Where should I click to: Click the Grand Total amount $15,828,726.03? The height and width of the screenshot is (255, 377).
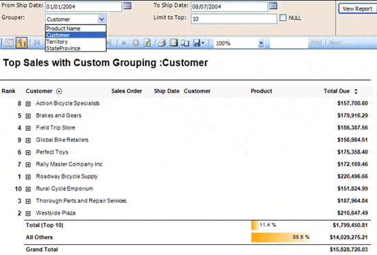pos(349,250)
